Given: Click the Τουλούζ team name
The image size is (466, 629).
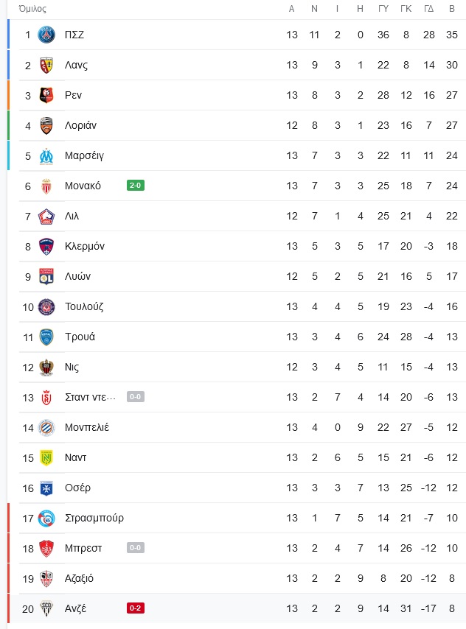Looking at the screenshot, I should [84, 306].
